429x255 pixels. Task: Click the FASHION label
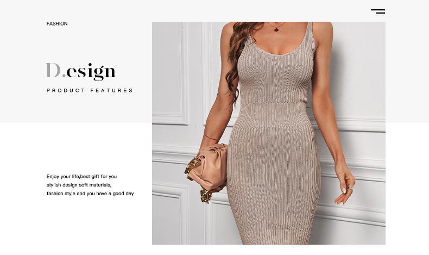pos(57,24)
